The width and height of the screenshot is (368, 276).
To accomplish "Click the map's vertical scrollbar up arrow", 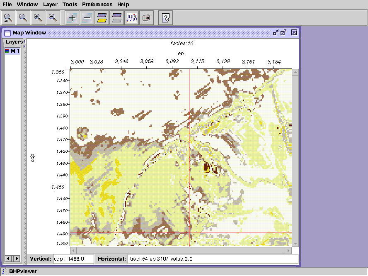I will (x=295, y=72).
